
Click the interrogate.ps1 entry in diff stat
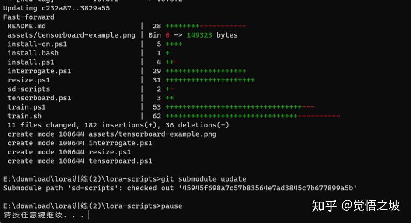point(39,71)
